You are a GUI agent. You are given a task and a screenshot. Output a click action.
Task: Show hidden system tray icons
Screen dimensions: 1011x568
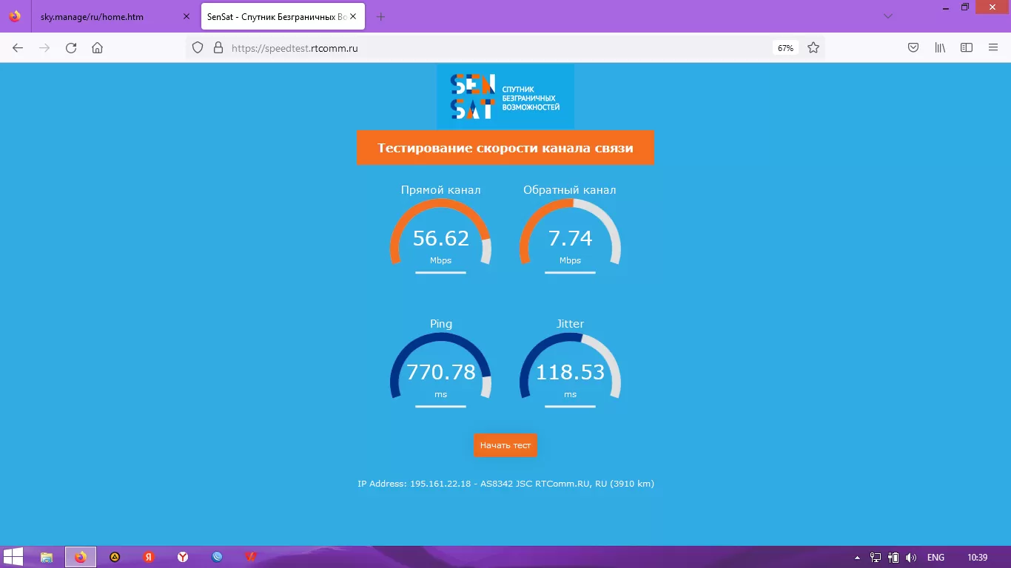(x=858, y=557)
